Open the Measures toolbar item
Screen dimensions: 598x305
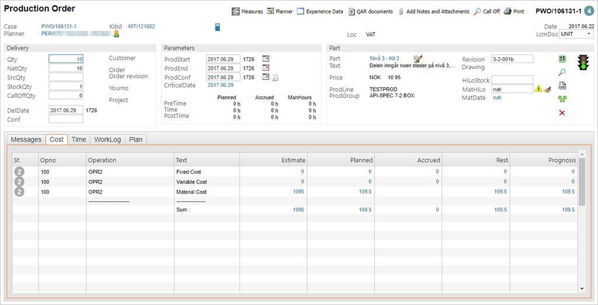point(248,11)
